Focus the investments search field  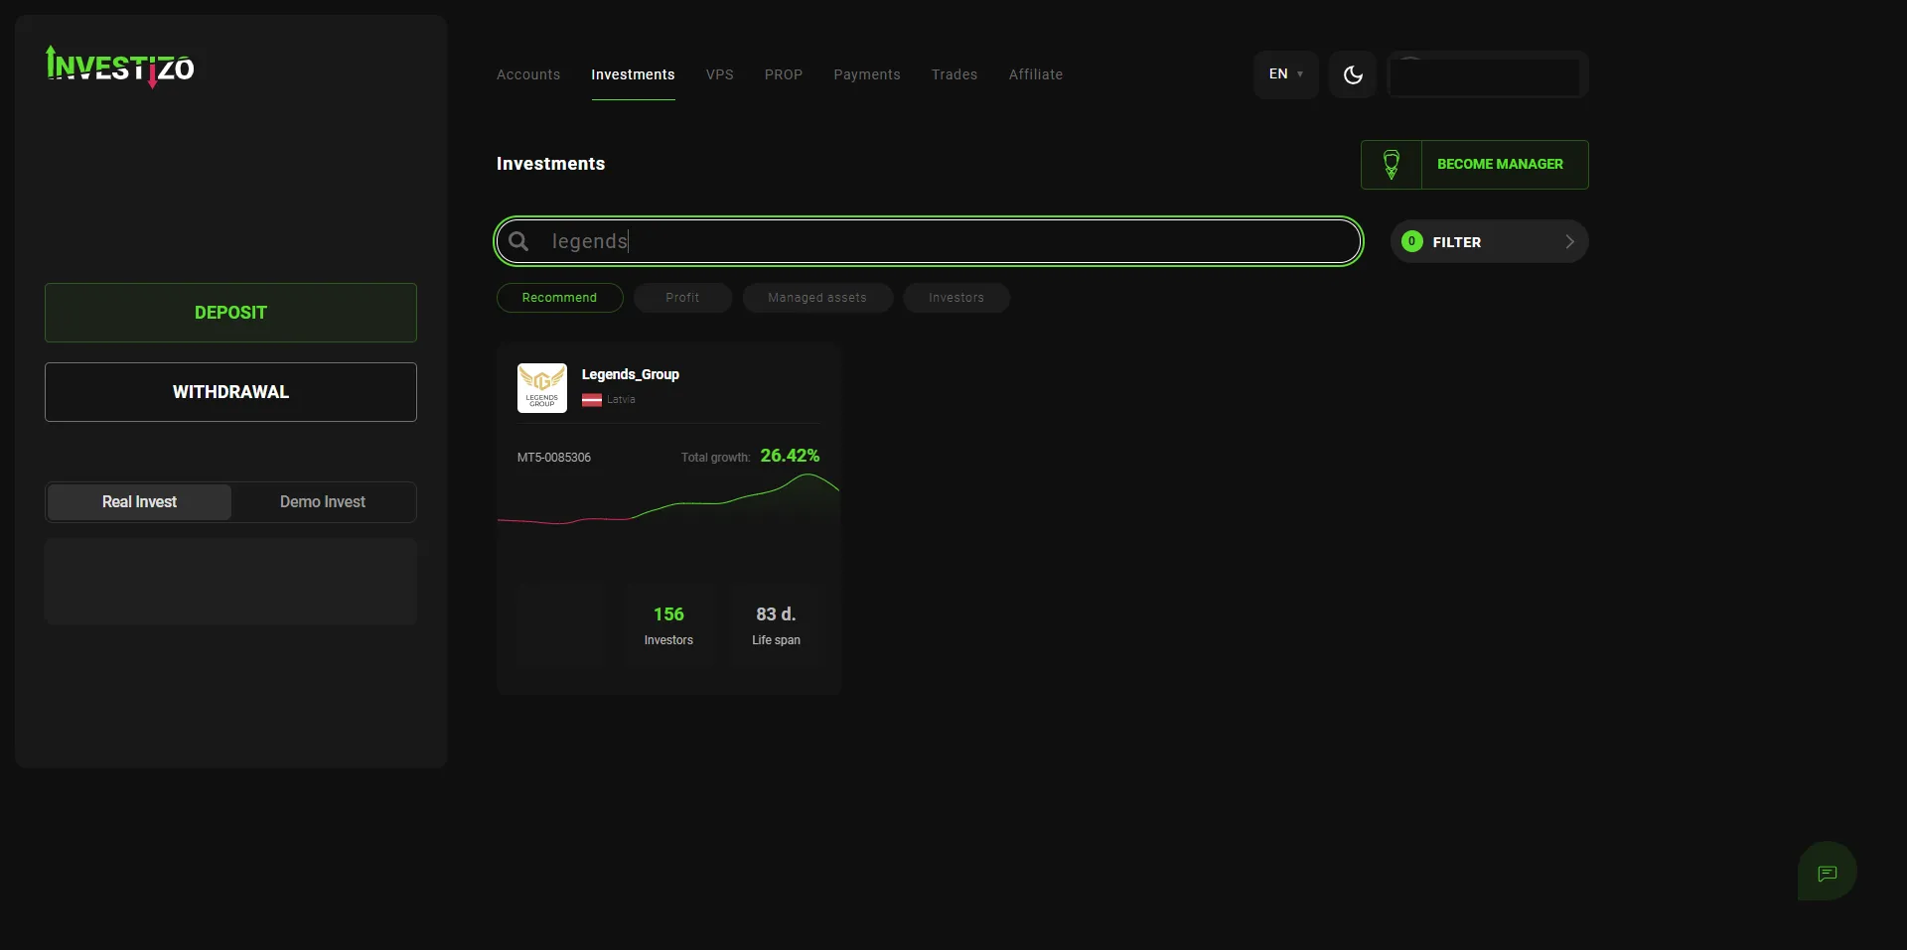coord(929,241)
